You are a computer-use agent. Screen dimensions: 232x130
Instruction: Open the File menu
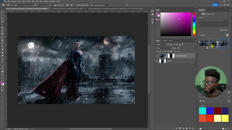(5, 1)
